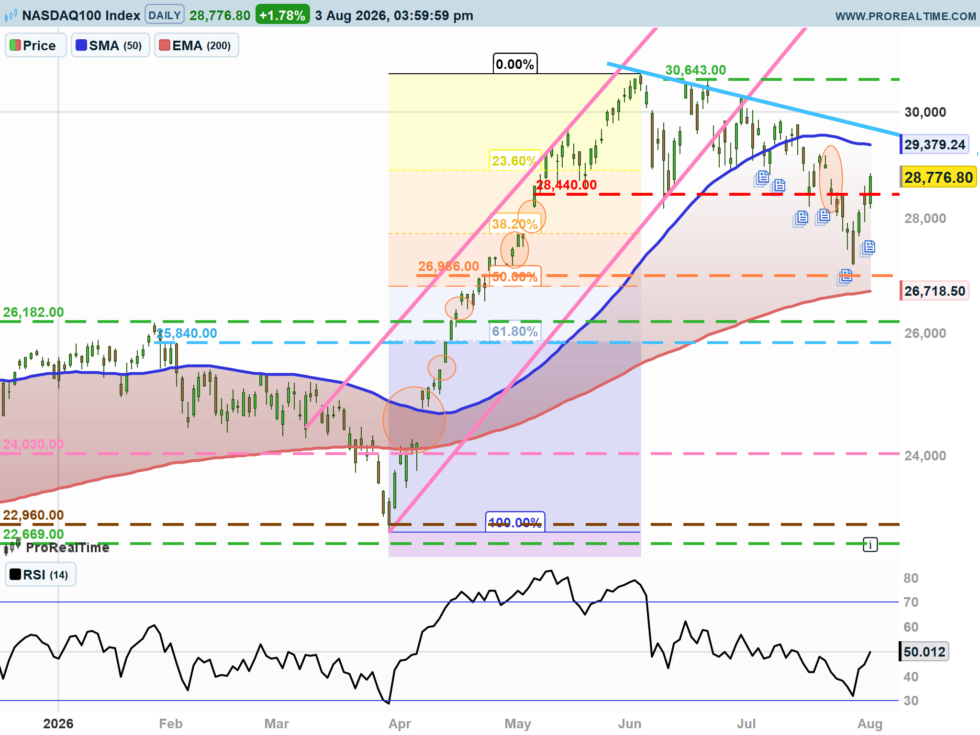Click the green 26,182.00 level label

point(33,312)
